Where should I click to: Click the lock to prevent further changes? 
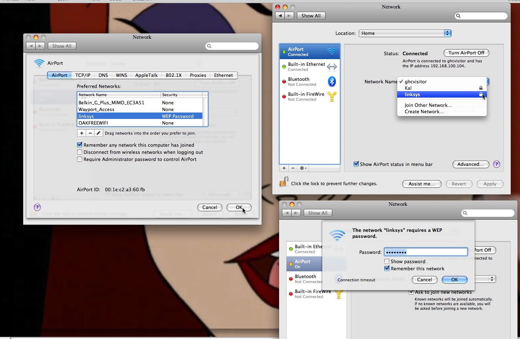284,182
